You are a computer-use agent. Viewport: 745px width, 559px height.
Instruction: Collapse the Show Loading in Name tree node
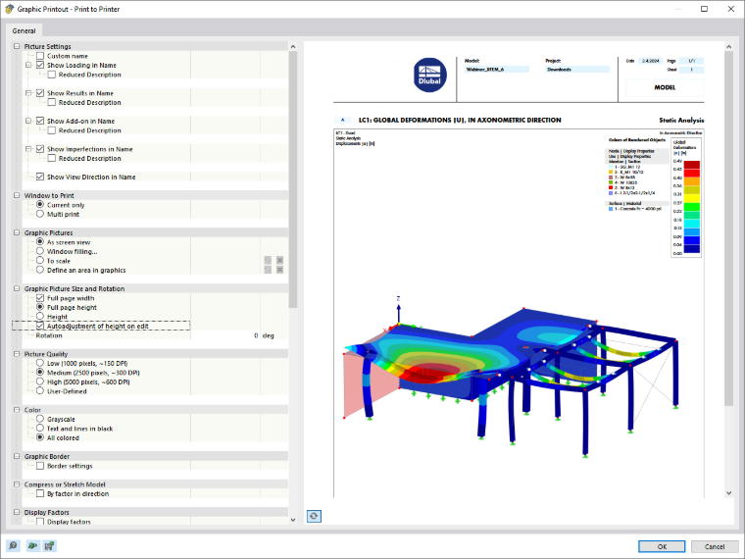28,65
